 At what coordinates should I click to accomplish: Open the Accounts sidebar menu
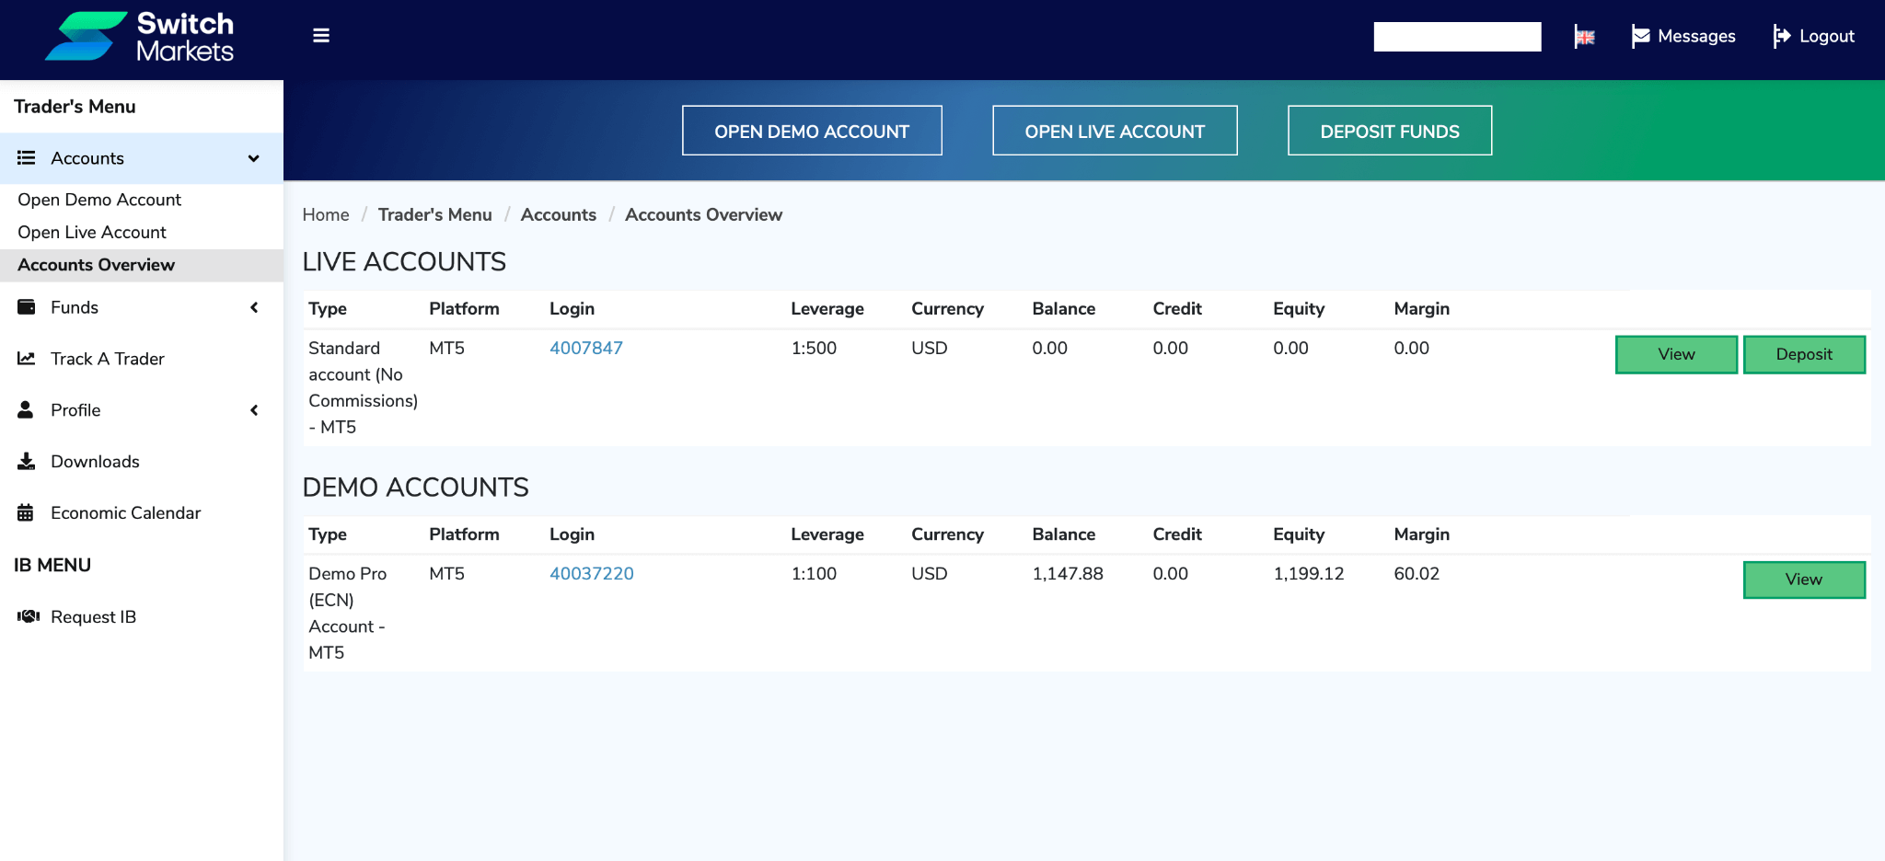(142, 158)
